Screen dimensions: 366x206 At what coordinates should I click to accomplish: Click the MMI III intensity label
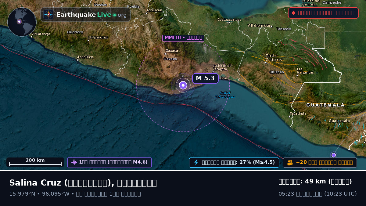183,38
